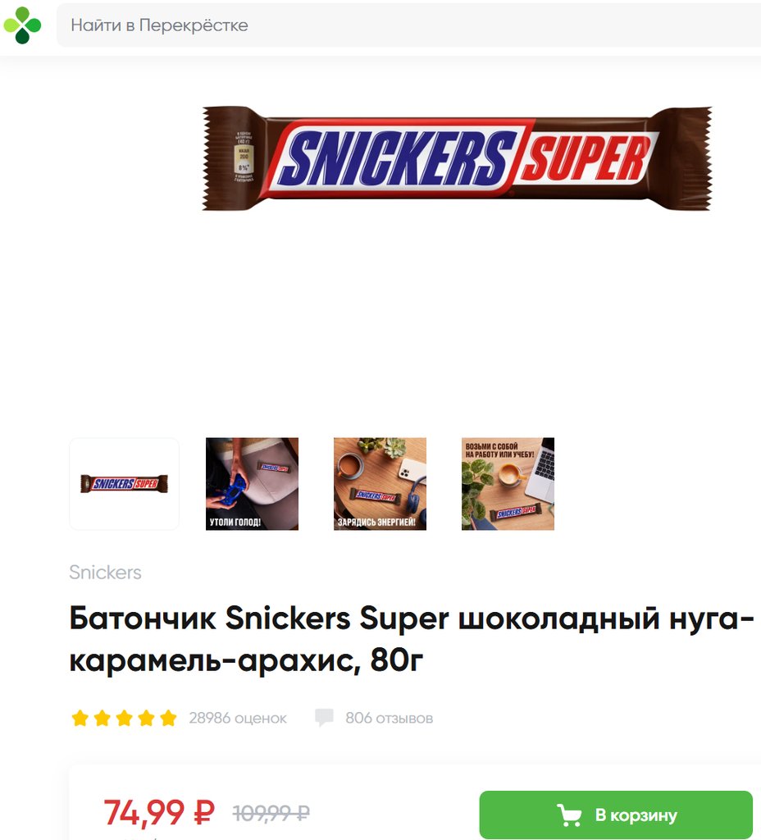Open the large Snickers Super product photo

[457, 158]
